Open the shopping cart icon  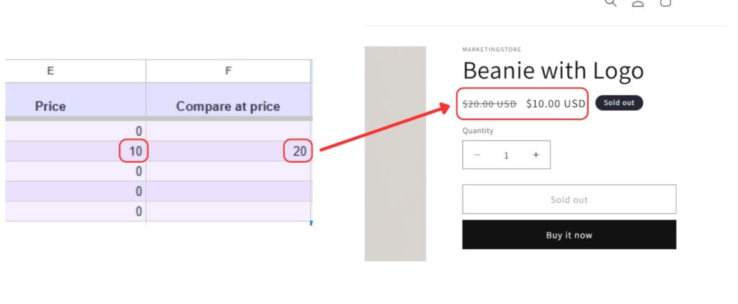[x=665, y=3]
